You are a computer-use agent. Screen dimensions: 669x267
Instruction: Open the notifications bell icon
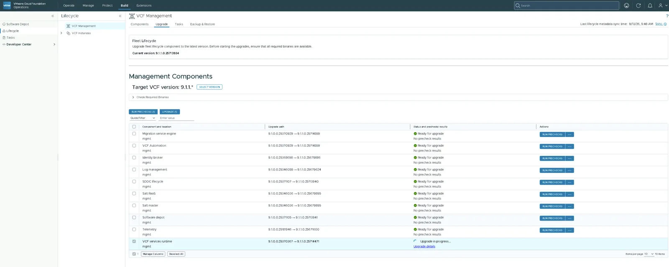coord(650,5)
